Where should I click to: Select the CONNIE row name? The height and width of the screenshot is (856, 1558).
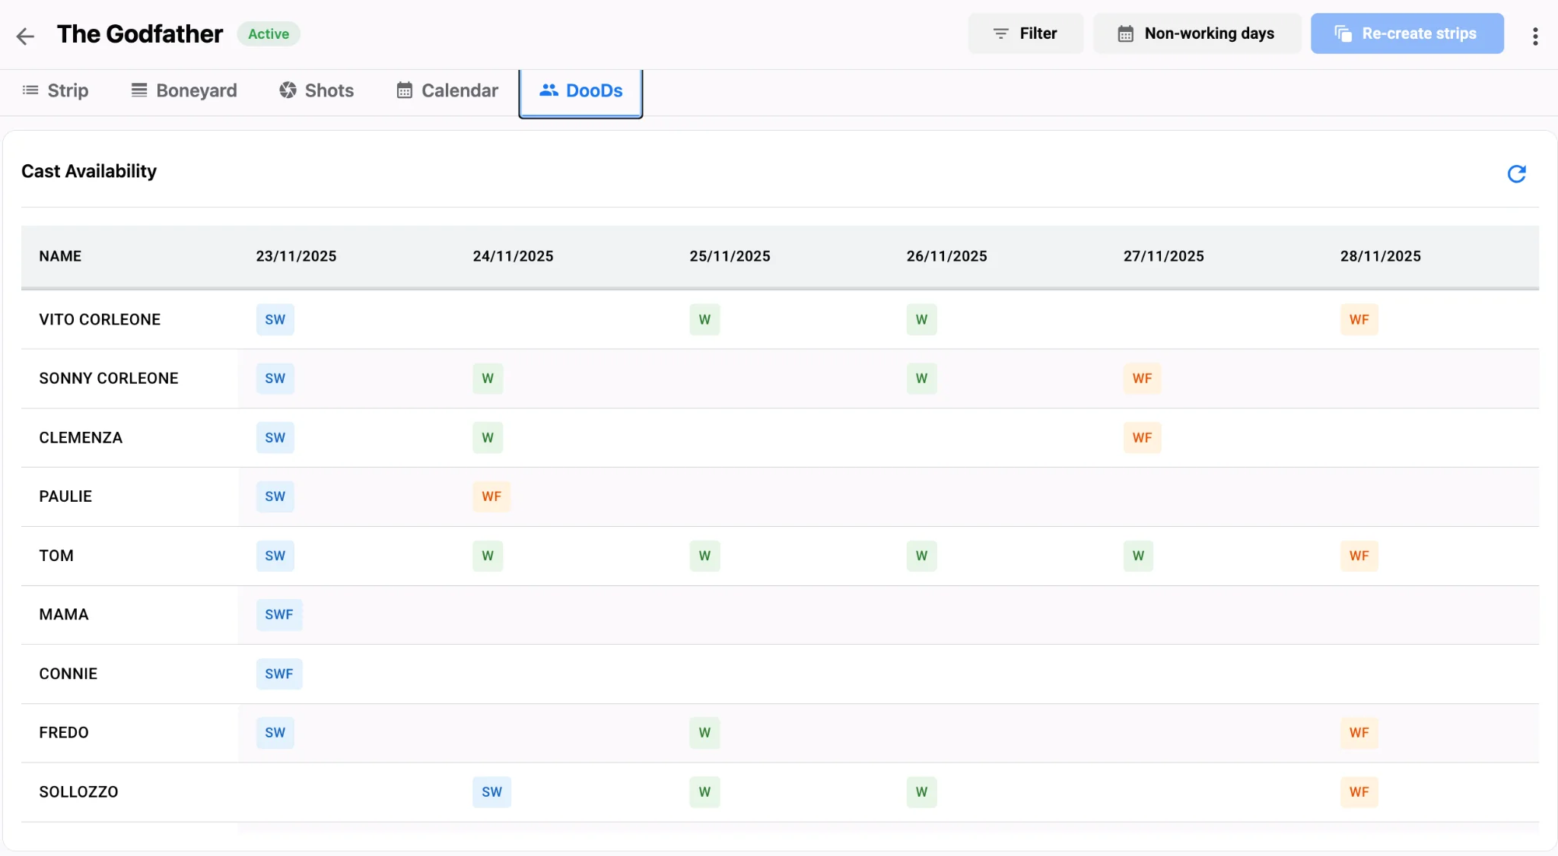(x=68, y=674)
